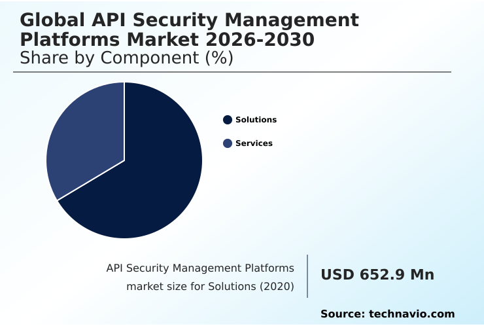
Task: Select the Solutions legend label
Action: 256,120
